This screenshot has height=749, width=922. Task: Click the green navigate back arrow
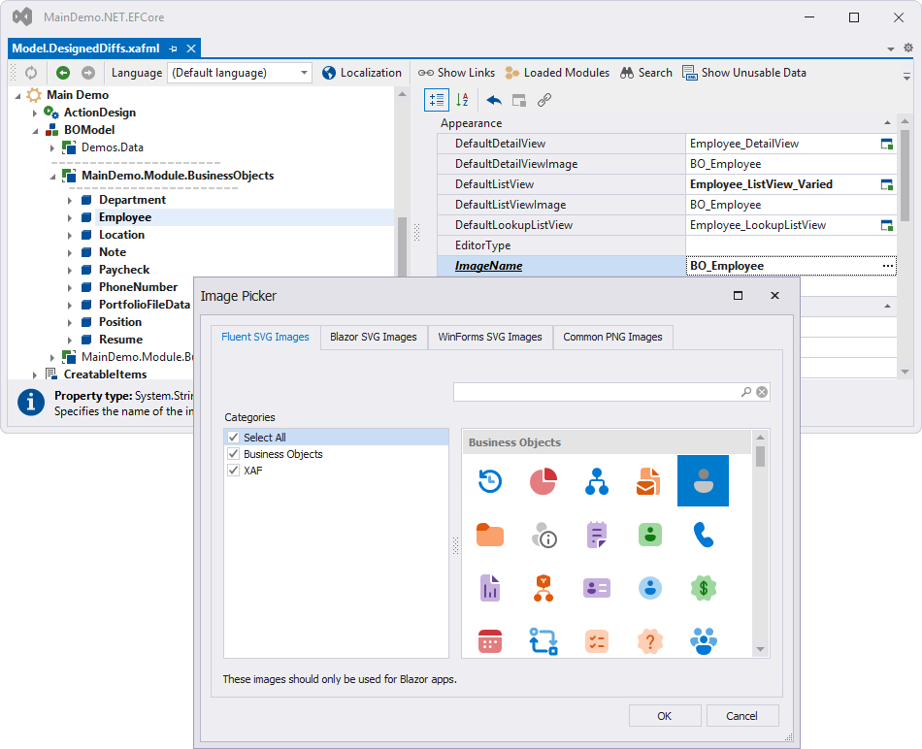[63, 73]
